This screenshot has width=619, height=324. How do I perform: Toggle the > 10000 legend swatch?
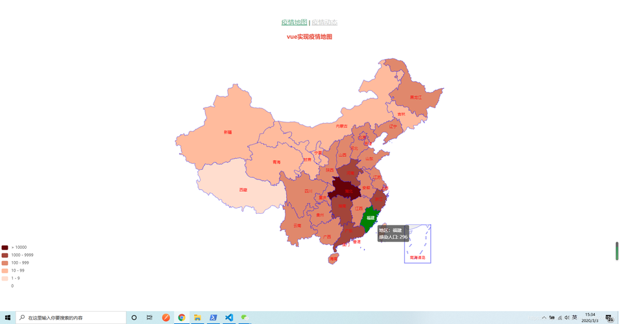[x=5, y=248]
